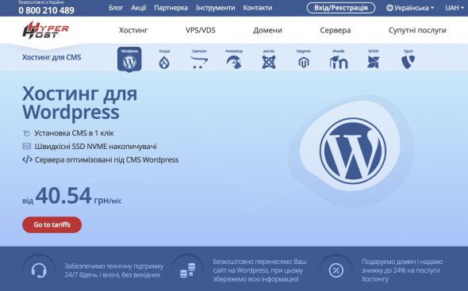Select the Magento CMS icon
Screen dimensions: 468x291
(x=304, y=59)
